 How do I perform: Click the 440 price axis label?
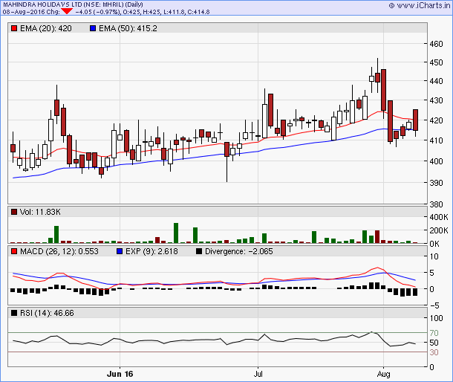(436, 81)
